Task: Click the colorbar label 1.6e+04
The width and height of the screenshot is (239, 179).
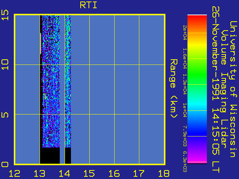Action: click(x=185, y=59)
